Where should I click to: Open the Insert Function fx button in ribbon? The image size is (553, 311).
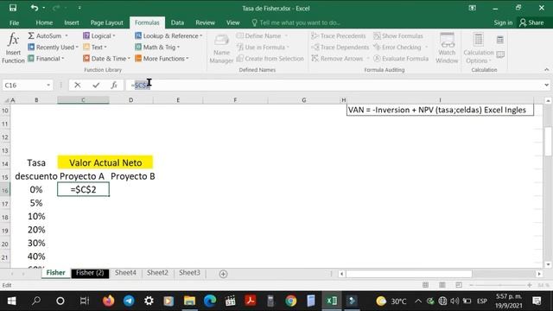click(13, 48)
